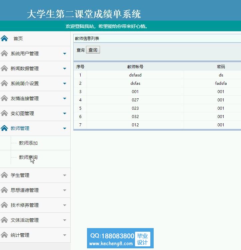This screenshot has width=241, height=250.
Task: Open the 统计管理 menu label
Action: tap(20, 235)
